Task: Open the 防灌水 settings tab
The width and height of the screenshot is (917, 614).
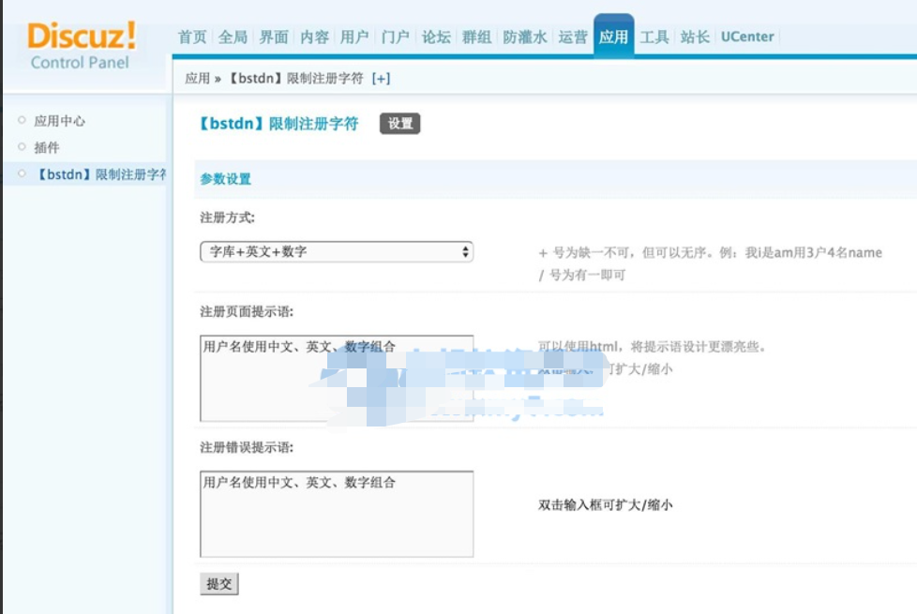Action: point(527,37)
